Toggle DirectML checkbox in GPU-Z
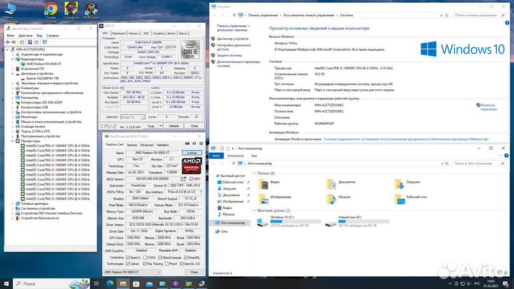Image resolution: width=514 pixels, height=289 pixels. pyautogui.click(x=186, y=258)
